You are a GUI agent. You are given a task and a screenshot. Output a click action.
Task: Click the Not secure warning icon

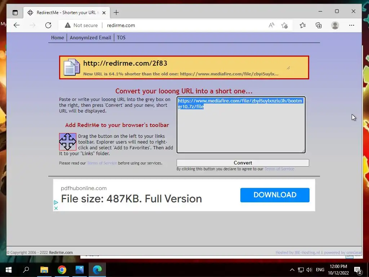pos(68,25)
